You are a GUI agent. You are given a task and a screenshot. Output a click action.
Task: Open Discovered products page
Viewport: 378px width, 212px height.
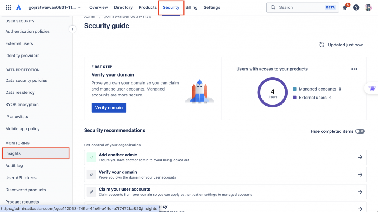25,190
